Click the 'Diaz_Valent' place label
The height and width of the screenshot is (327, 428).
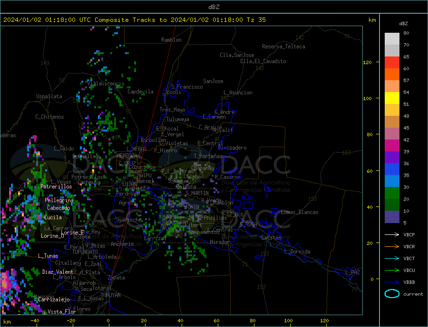(58, 272)
